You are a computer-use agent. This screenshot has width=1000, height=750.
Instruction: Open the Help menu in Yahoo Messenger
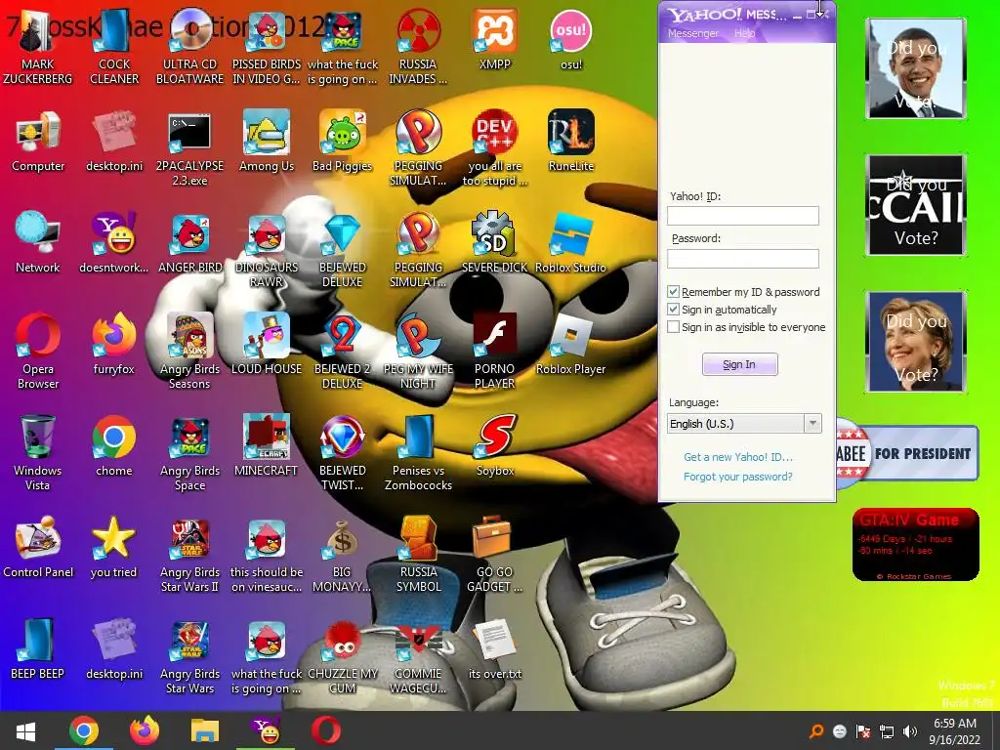pos(744,33)
